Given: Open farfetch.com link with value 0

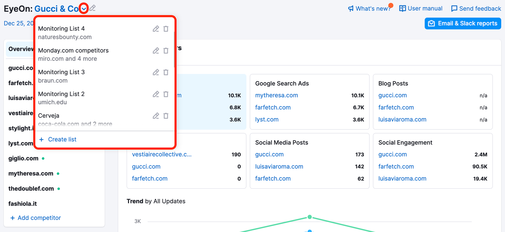Looking at the screenshot, I should 150,179.
